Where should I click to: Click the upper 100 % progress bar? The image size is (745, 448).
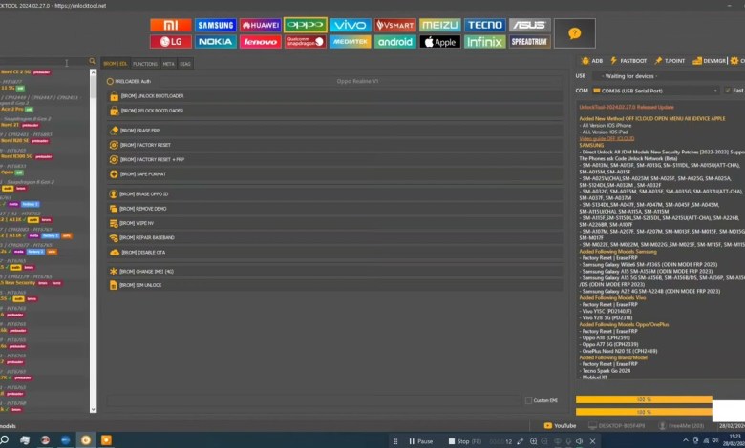click(644, 399)
